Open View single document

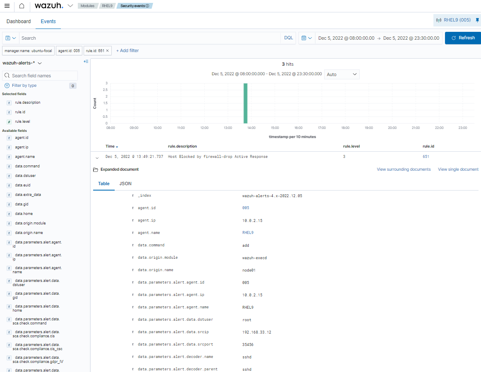(x=458, y=169)
